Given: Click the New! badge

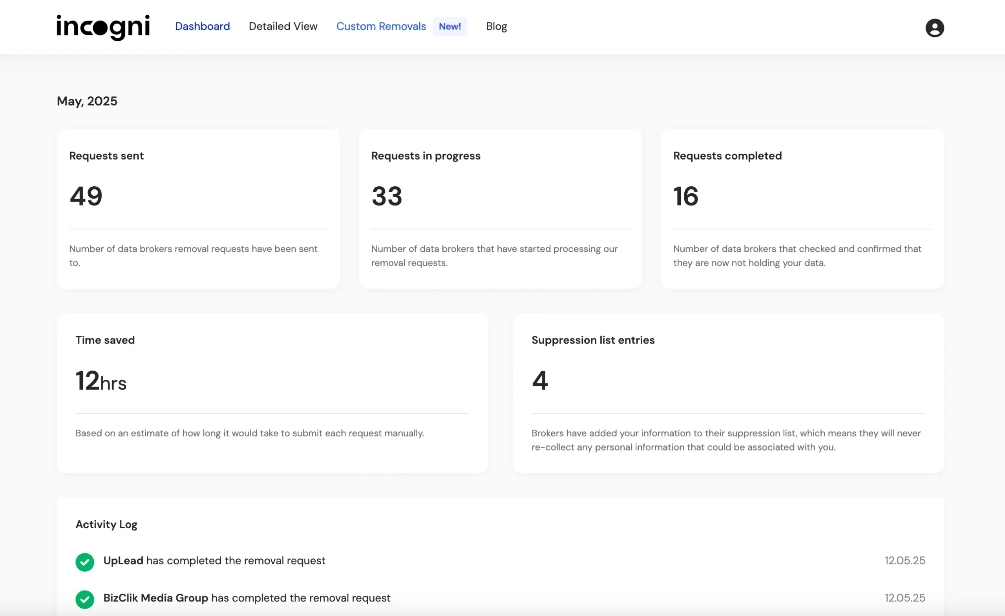Looking at the screenshot, I should click(450, 27).
